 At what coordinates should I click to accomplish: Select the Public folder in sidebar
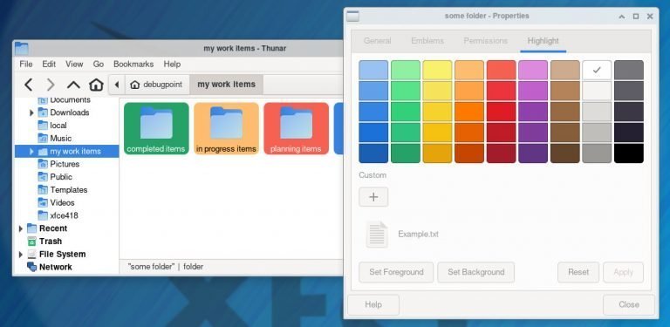(55, 177)
